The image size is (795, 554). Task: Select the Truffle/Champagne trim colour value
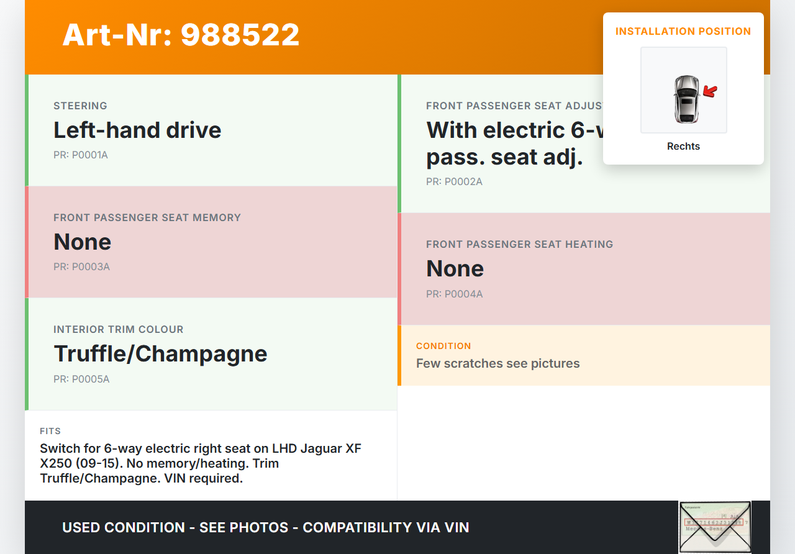[x=160, y=353]
